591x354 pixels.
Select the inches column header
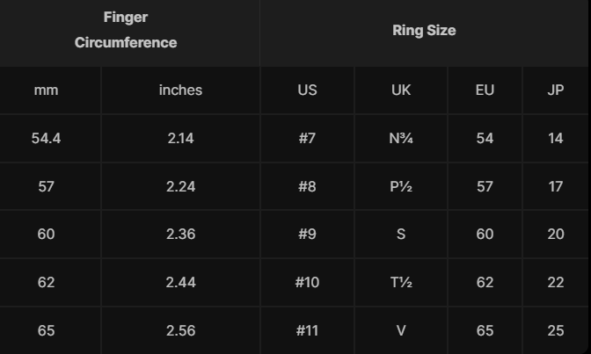point(180,90)
